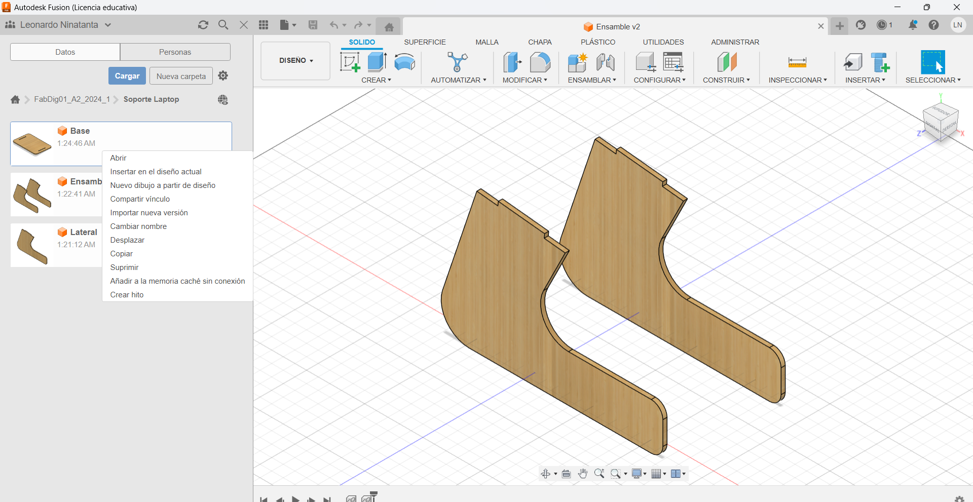Viewport: 973px width, 502px height.
Task: Open project on web globe icon
Action: coord(223,100)
